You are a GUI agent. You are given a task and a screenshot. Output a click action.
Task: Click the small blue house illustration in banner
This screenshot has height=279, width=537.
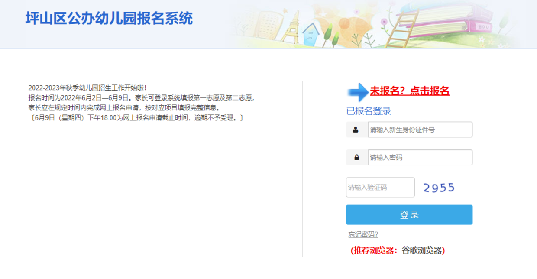pos(310,35)
